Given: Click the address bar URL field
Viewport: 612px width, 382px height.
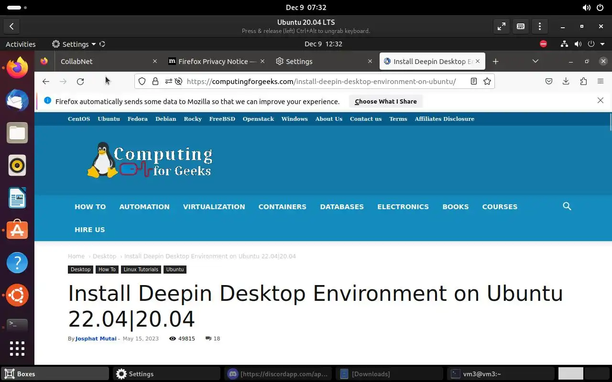Looking at the screenshot, I should pos(321,81).
